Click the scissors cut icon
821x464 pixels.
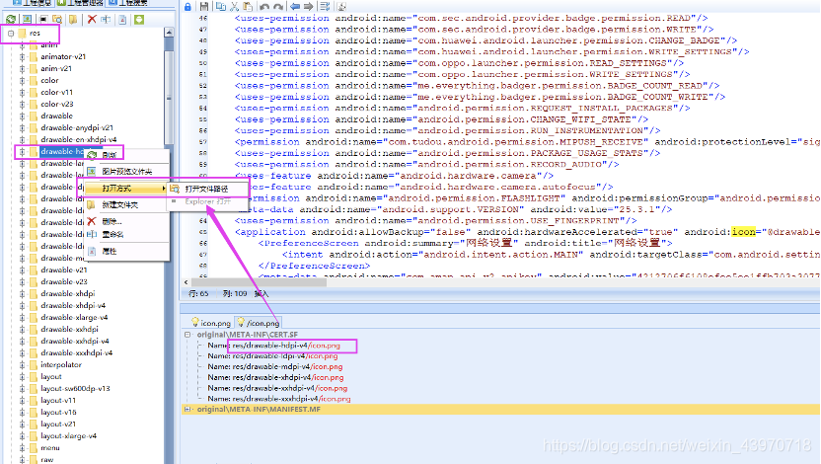point(235,6)
